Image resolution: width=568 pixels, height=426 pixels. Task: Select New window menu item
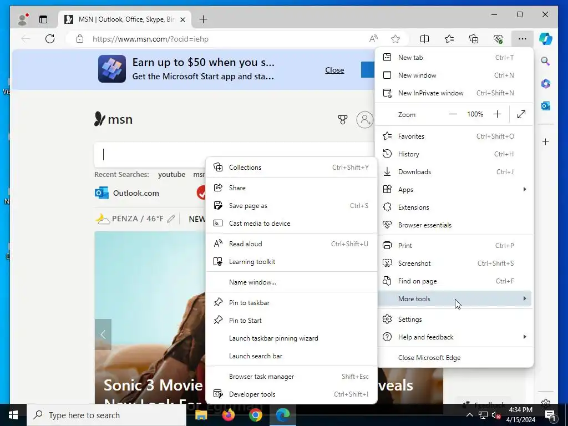455,75
